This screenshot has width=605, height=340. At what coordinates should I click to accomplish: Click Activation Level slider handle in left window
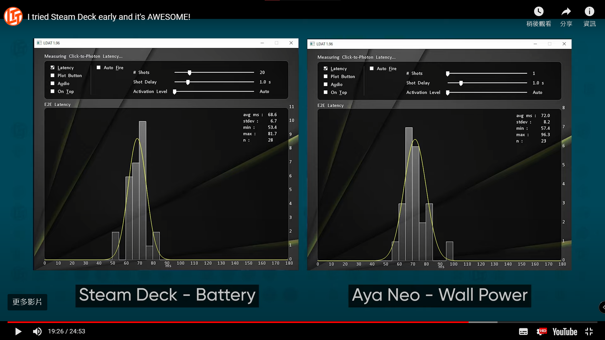pos(175,92)
